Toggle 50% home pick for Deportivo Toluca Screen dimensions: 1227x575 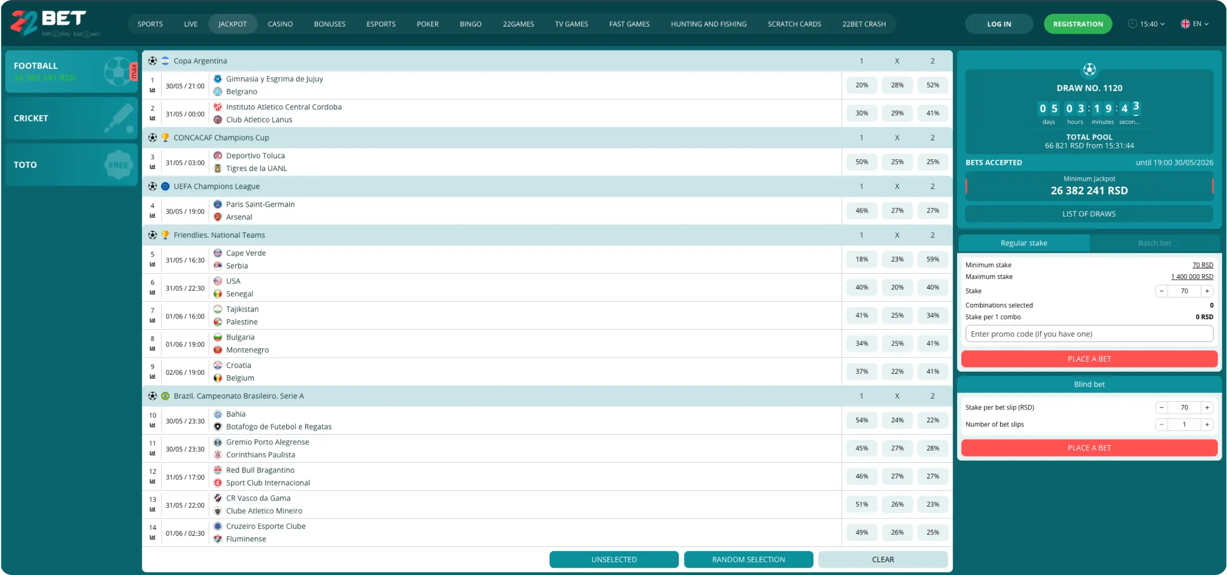click(862, 162)
